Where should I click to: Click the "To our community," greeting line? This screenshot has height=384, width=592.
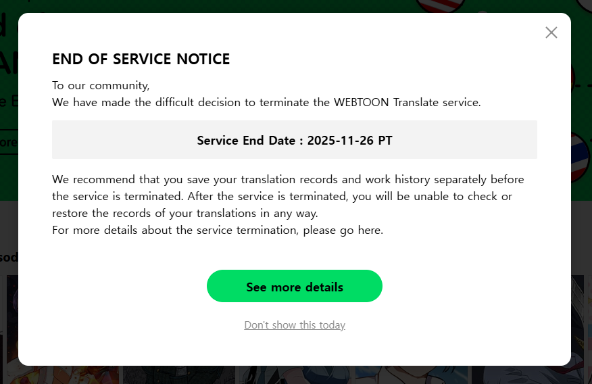(x=101, y=86)
